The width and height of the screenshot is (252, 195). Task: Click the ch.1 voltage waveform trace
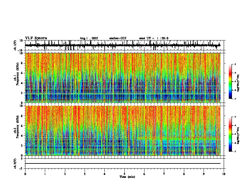pos(122,45)
